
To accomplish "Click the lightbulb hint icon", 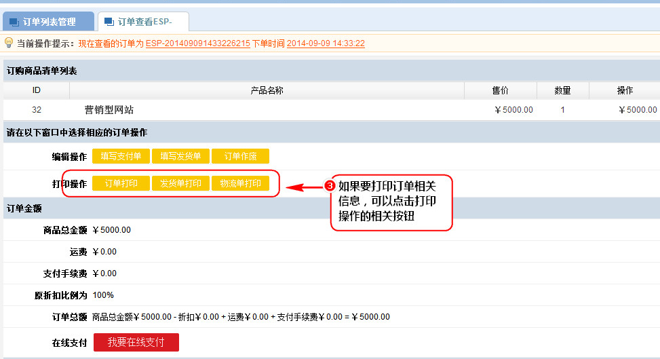I will (x=9, y=43).
